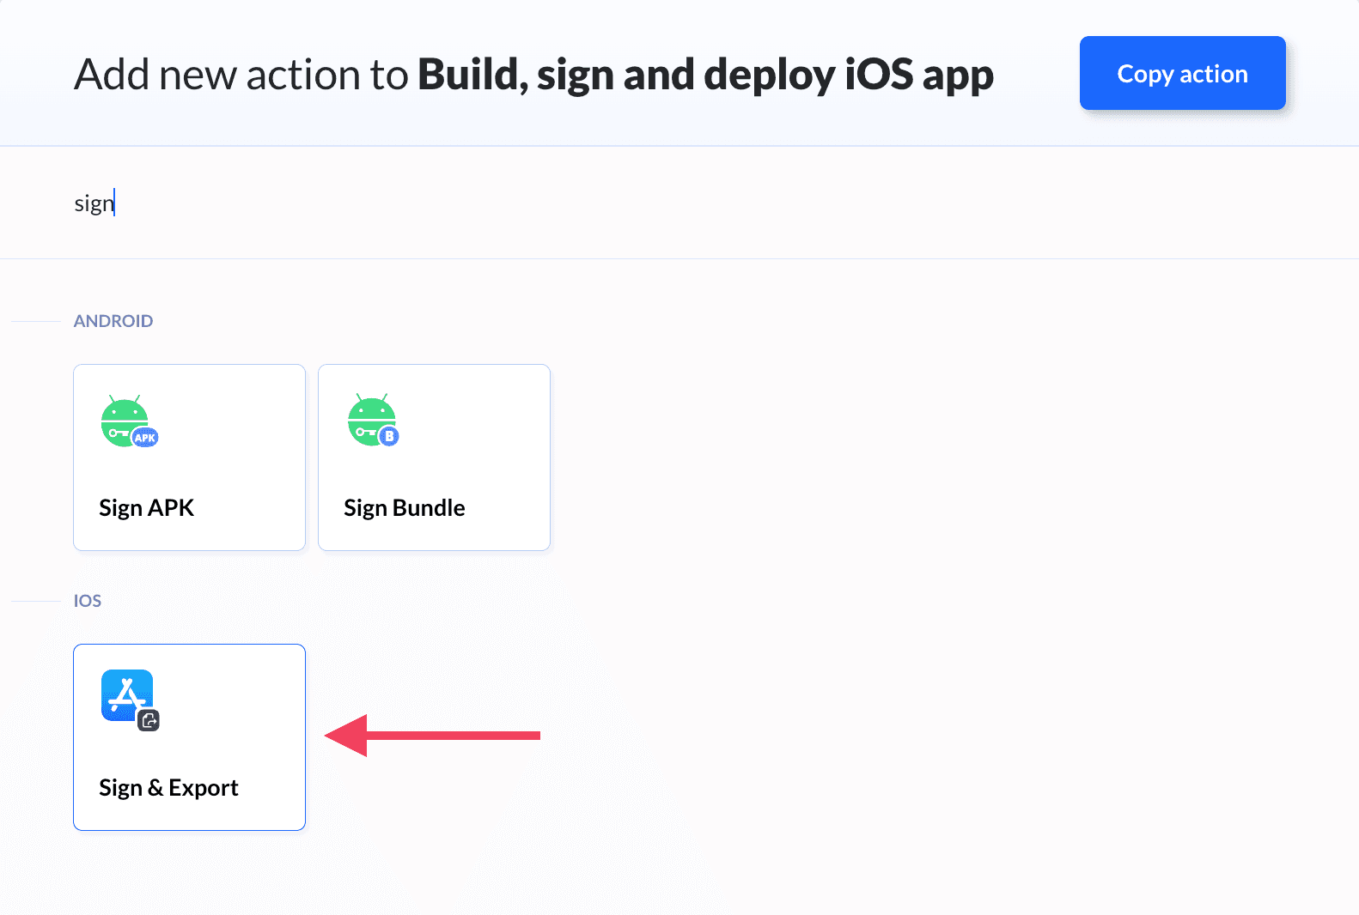The width and height of the screenshot is (1359, 915).
Task: Open the Sign & Export action card
Action: pos(189,736)
